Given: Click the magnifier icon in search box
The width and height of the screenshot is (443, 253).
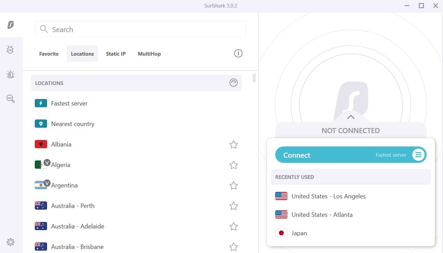Looking at the screenshot, I should click(44, 29).
